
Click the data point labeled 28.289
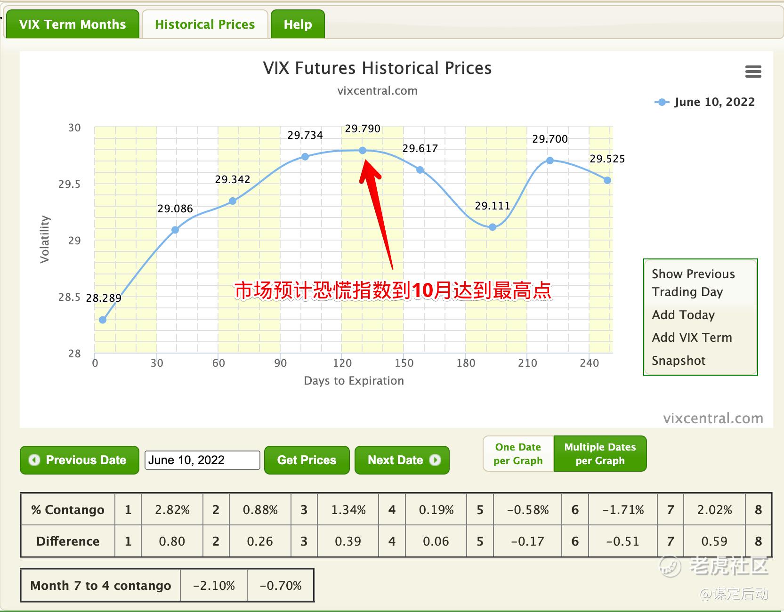click(103, 320)
